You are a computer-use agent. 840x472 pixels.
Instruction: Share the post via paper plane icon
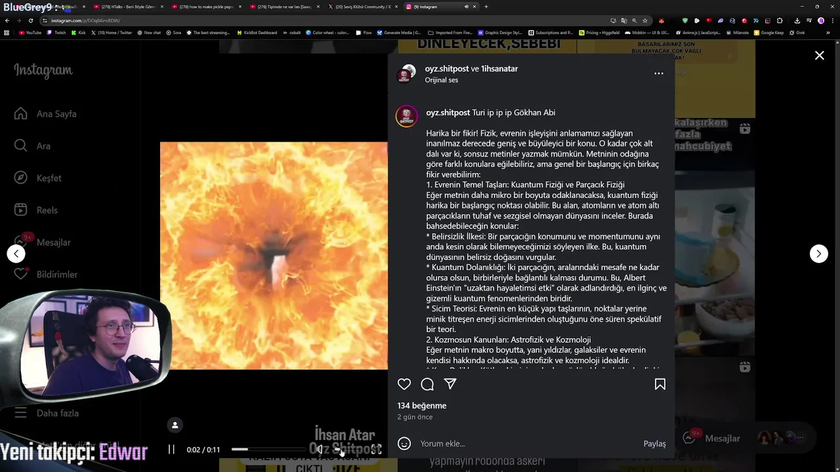(450, 384)
